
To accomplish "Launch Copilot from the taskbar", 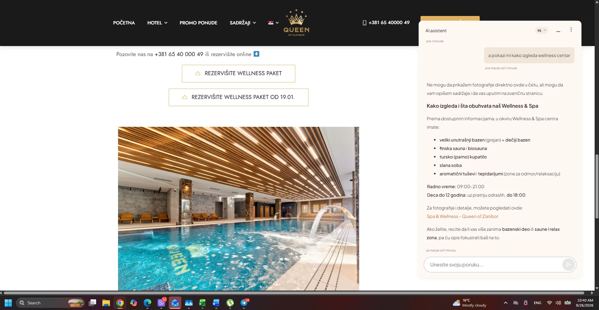I will coord(134,303).
